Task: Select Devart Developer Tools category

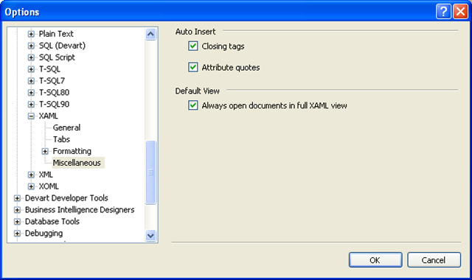Action: pos(66,198)
